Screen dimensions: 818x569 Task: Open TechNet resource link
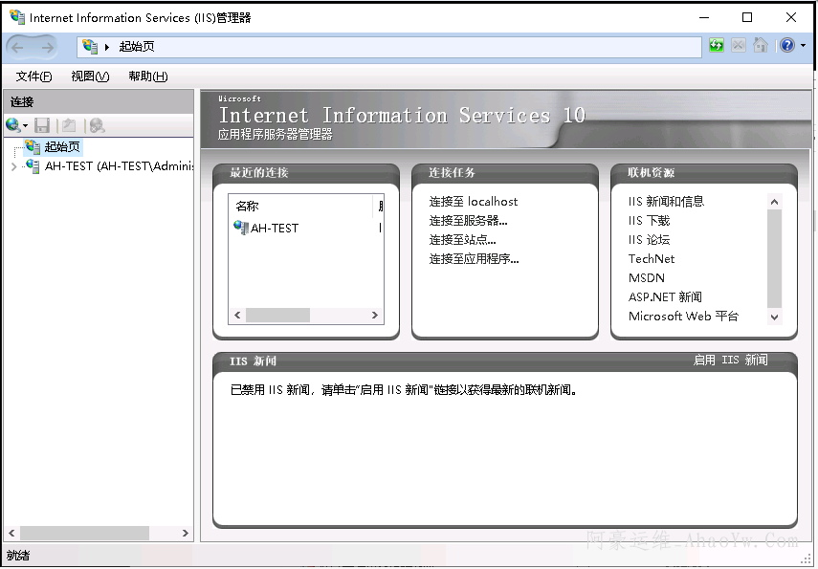[x=652, y=259]
